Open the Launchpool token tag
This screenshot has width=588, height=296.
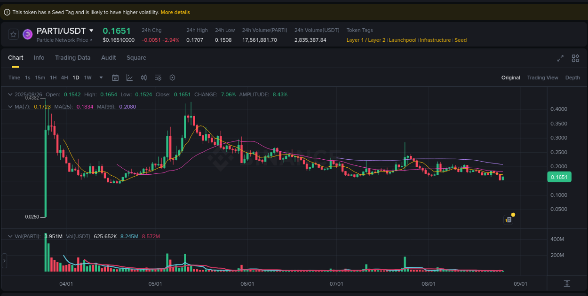tap(402, 40)
